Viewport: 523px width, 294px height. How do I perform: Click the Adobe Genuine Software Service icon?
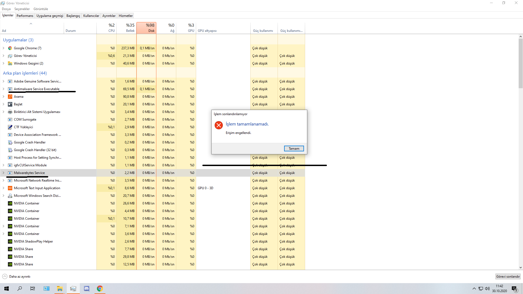(10, 81)
